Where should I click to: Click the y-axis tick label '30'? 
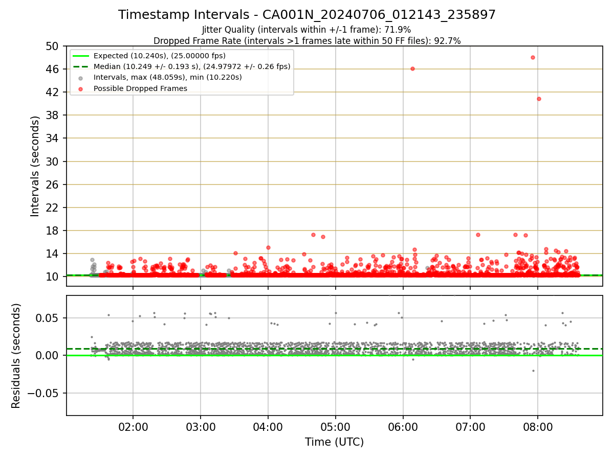point(53,162)
